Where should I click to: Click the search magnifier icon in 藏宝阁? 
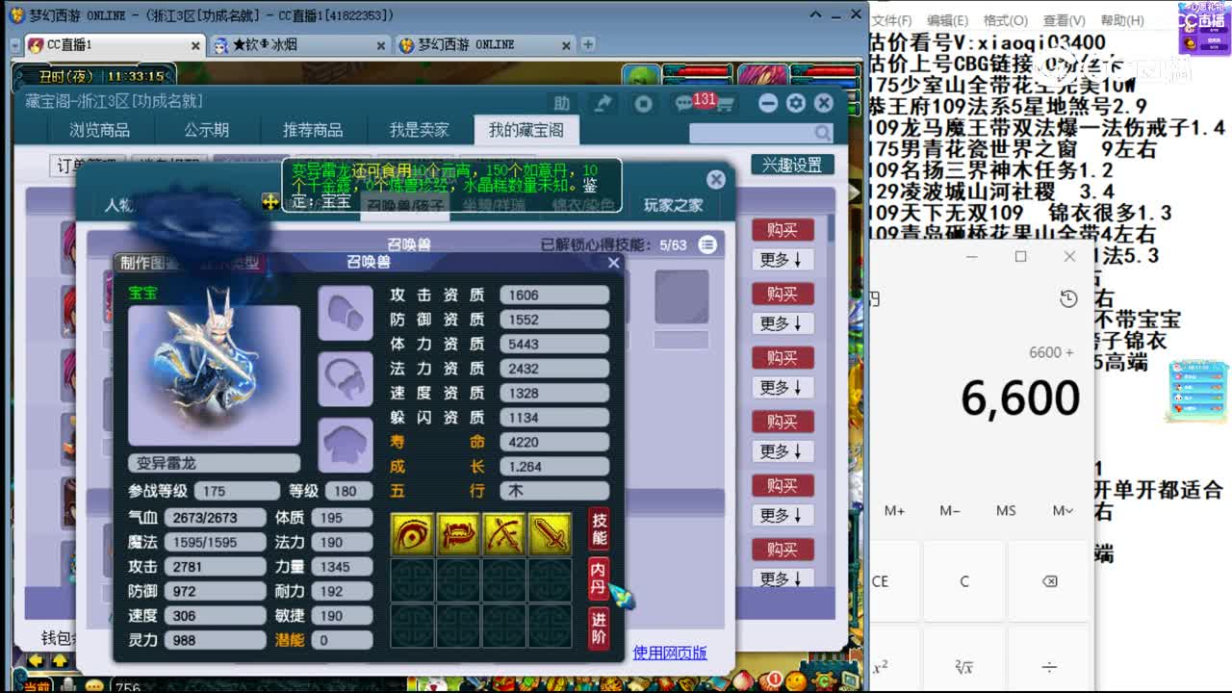(822, 133)
